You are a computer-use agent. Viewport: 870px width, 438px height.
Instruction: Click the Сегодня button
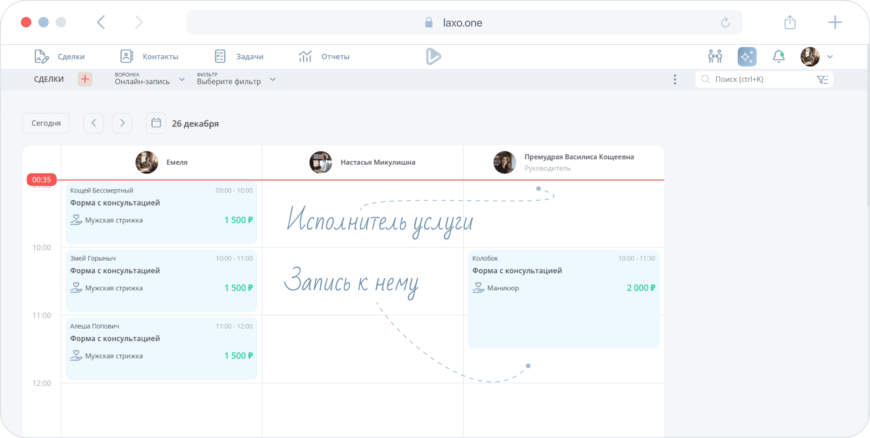(46, 123)
